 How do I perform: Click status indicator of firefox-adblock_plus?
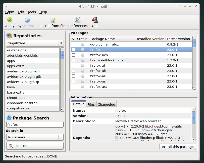tap(82, 60)
